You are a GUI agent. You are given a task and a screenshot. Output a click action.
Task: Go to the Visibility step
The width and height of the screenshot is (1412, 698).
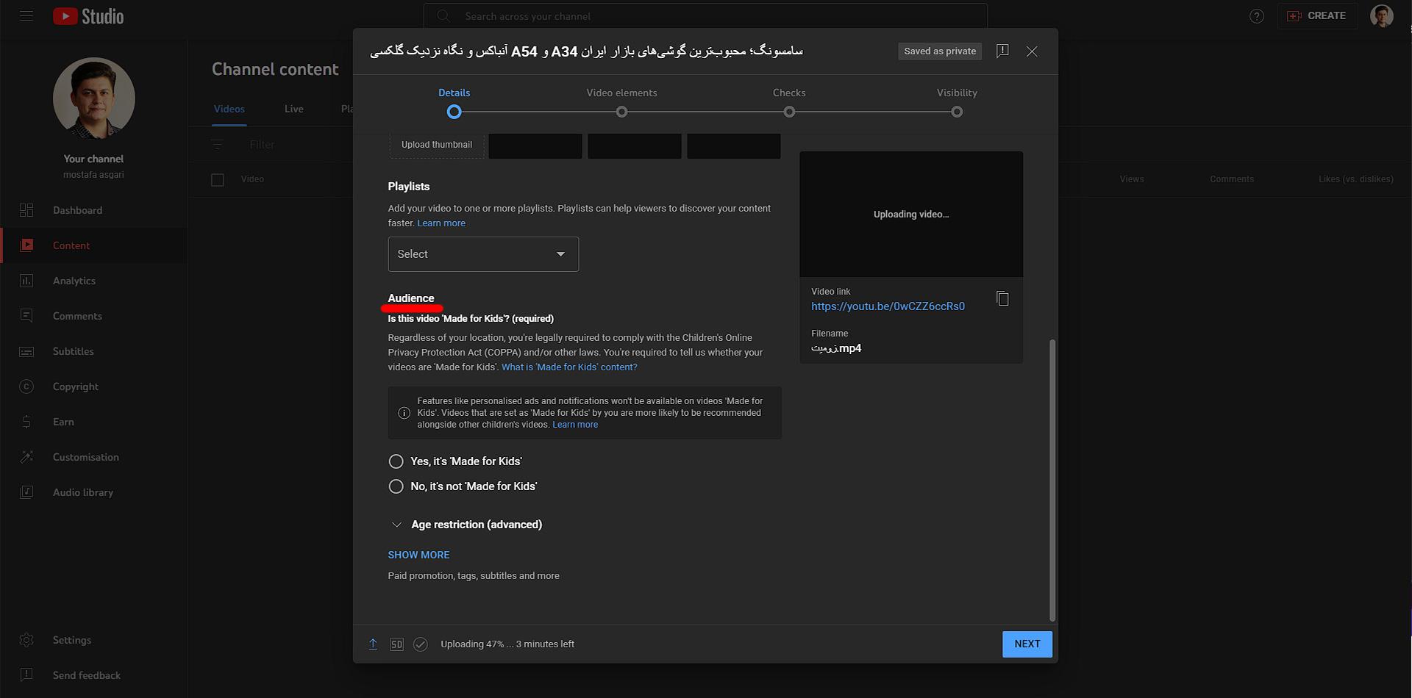pyautogui.click(x=957, y=102)
